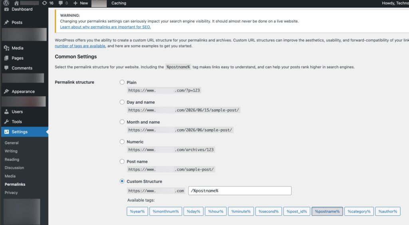Screen dimensions: 409x225
Task: Select the Plain permalink option
Action: 122,82
